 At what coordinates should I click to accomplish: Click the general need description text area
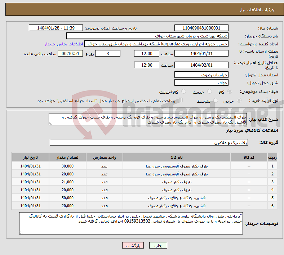click(x=148, y=119)
